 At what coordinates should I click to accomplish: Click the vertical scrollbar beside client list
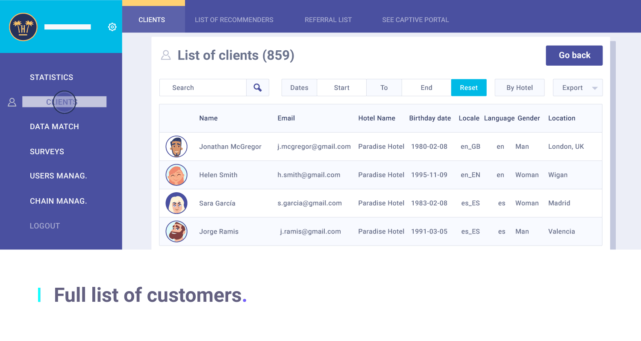(x=613, y=145)
